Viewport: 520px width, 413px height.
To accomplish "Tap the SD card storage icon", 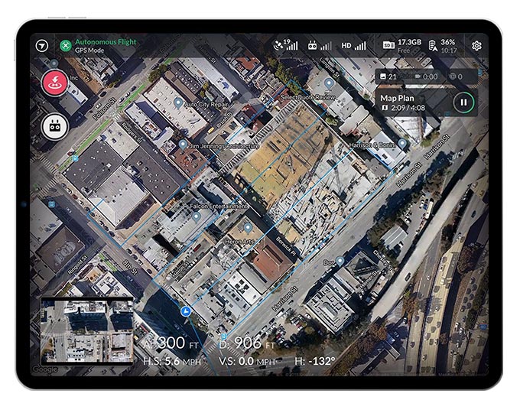I will point(388,45).
